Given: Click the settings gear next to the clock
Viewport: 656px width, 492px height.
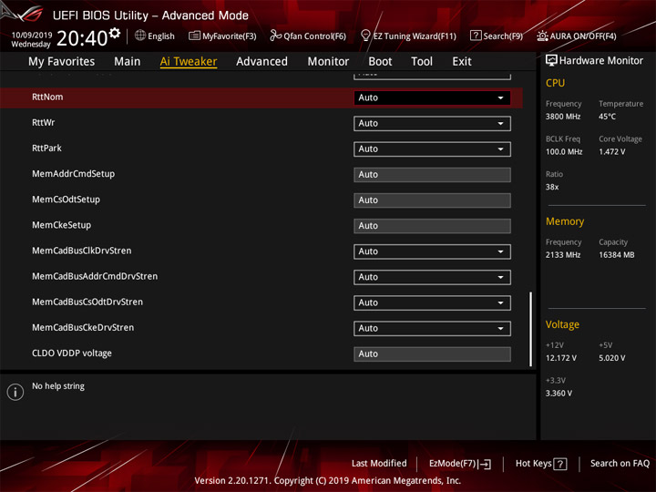Looking at the screenshot, I should click(115, 33).
